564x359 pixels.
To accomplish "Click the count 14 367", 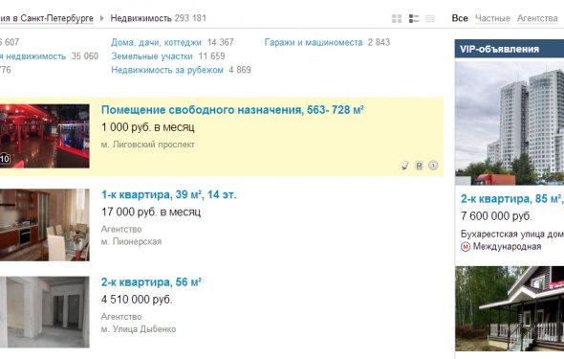I will pyautogui.click(x=221, y=42).
